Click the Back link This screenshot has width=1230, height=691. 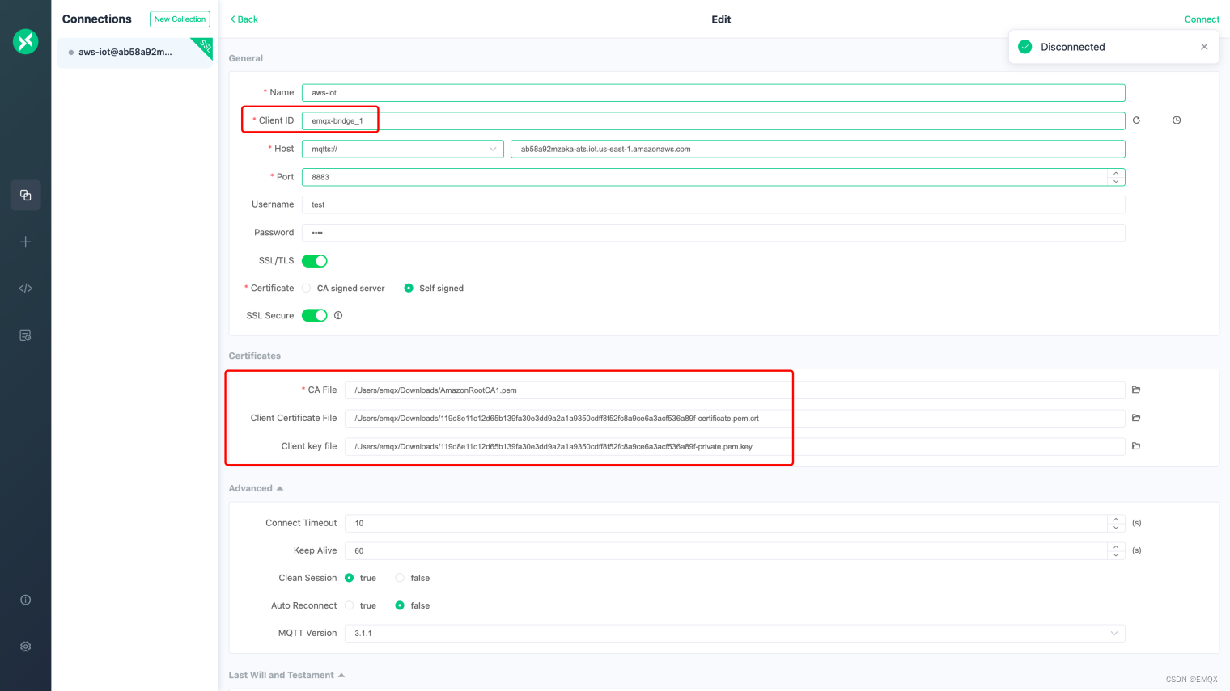244,19
